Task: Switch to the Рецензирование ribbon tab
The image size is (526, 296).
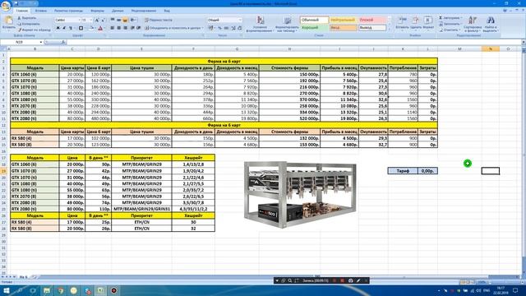Action: (144, 11)
